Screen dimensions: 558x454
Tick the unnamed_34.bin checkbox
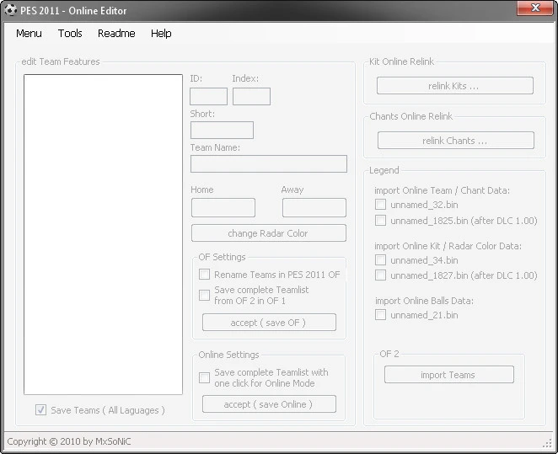380,260
